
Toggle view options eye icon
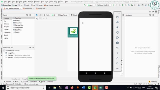point(37,18)
